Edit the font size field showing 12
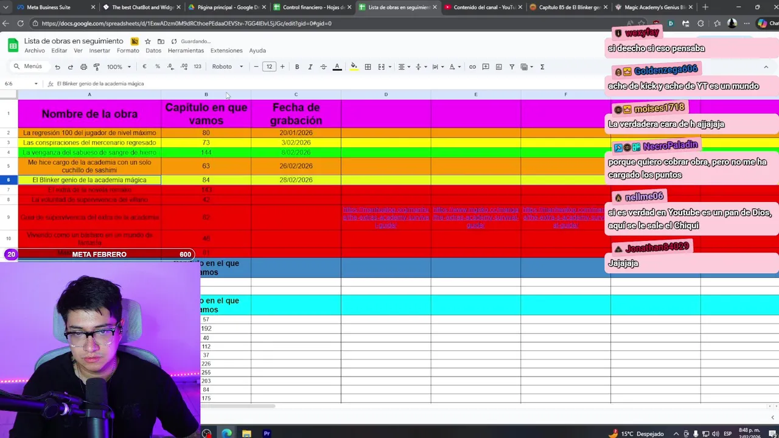779x438 pixels. (x=269, y=67)
